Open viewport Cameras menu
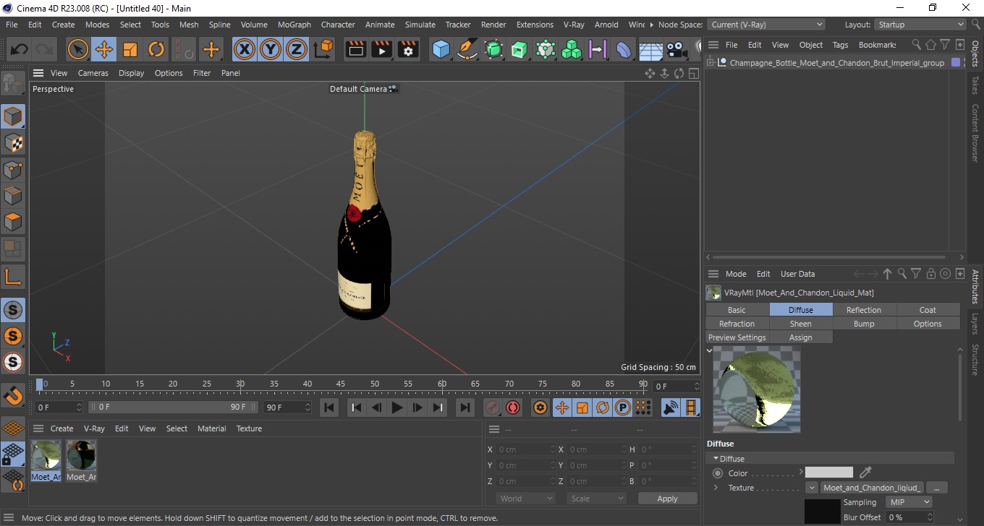The height and width of the screenshot is (526, 984). (x=93, y=73)
